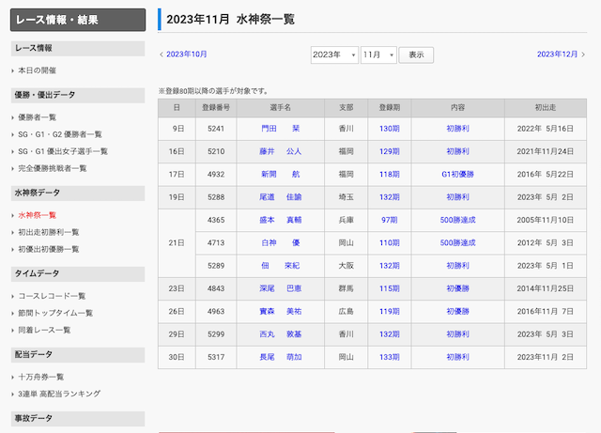Viewport: 601px width, 433px height.
Task: Open racer 尾道 佳諭 profile
Action: [280, 197]
